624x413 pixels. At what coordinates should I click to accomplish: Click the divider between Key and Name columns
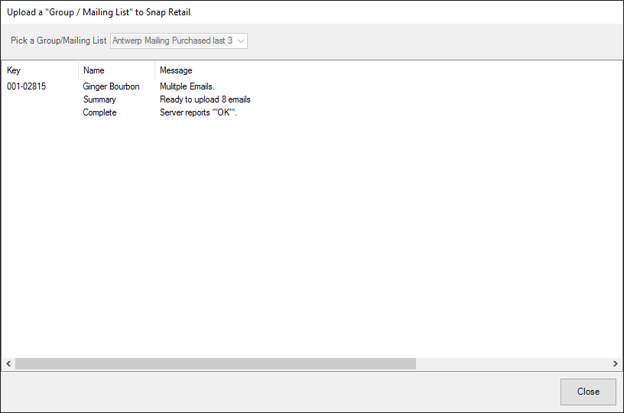[x=78, y=70]
